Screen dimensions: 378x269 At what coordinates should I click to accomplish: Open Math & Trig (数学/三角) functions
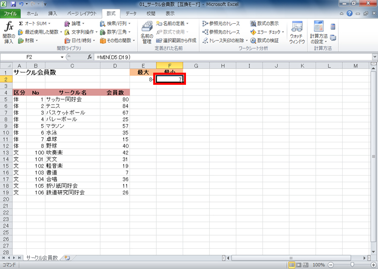pos(115,32)
